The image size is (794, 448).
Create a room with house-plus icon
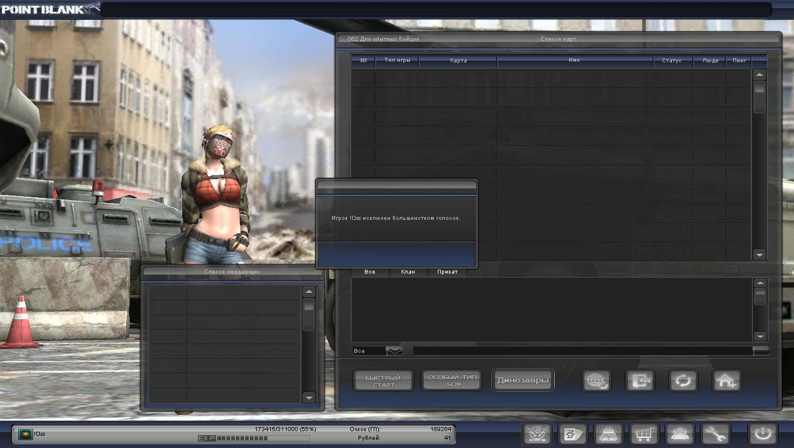tap(727, 381)
